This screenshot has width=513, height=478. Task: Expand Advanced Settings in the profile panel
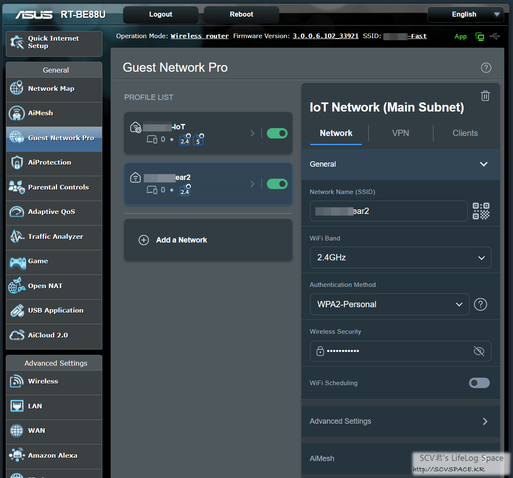400,421
